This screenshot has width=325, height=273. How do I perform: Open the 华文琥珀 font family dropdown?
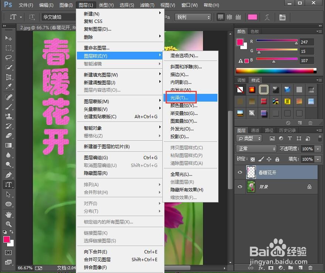(59, 17)
